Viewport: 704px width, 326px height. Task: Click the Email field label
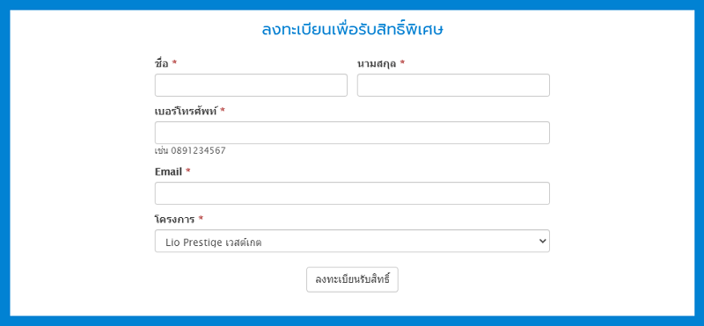168,171
